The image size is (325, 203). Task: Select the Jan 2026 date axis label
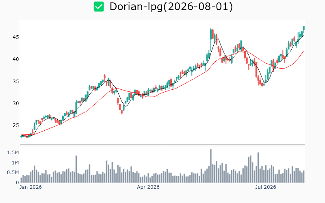[x=31, y=187]
